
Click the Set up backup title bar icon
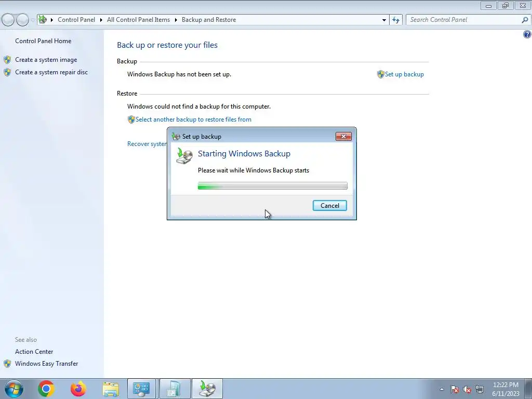pyautogui.click(x=176, y=137)
